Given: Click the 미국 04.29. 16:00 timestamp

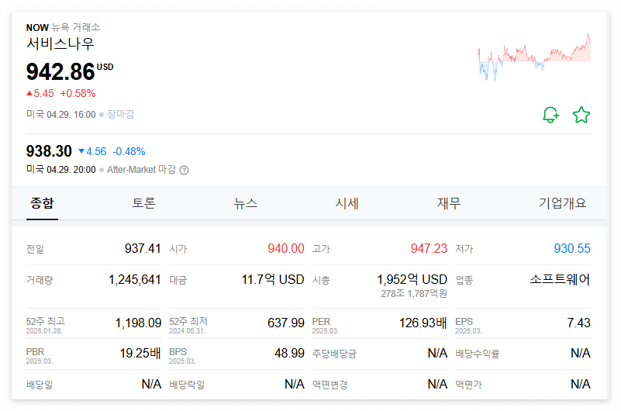Looking at the screenshot, I should point(61,115).
